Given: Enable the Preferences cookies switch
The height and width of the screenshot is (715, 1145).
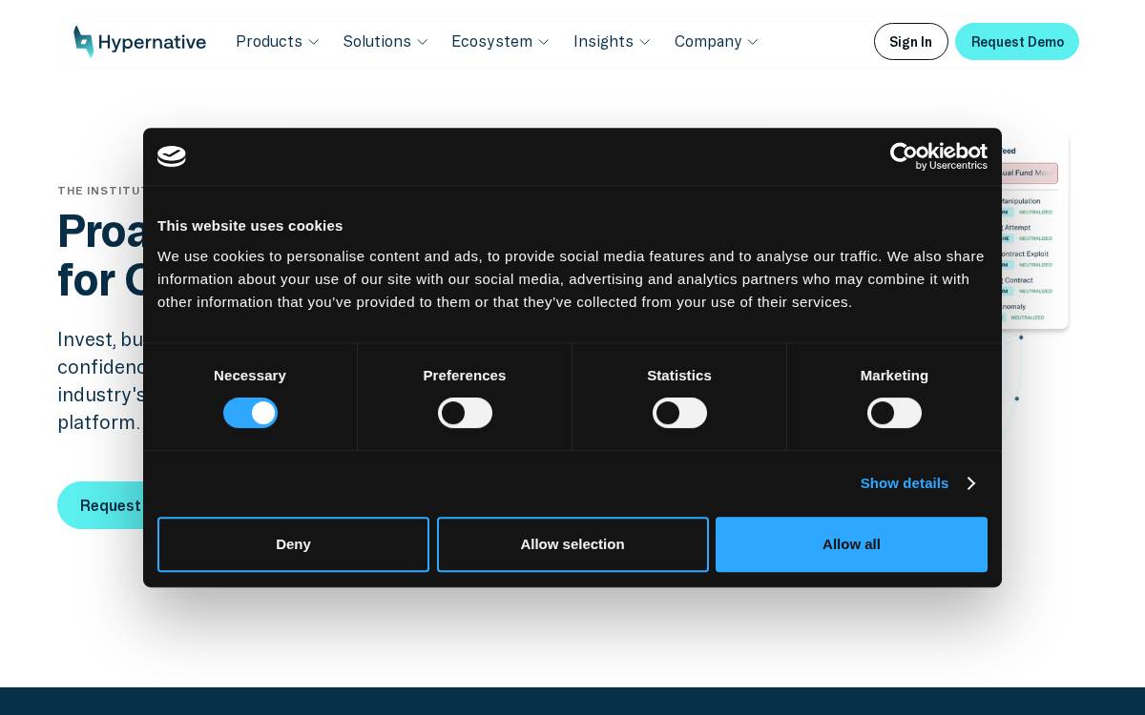Looking at the screenshot, I should pos(465,413).
